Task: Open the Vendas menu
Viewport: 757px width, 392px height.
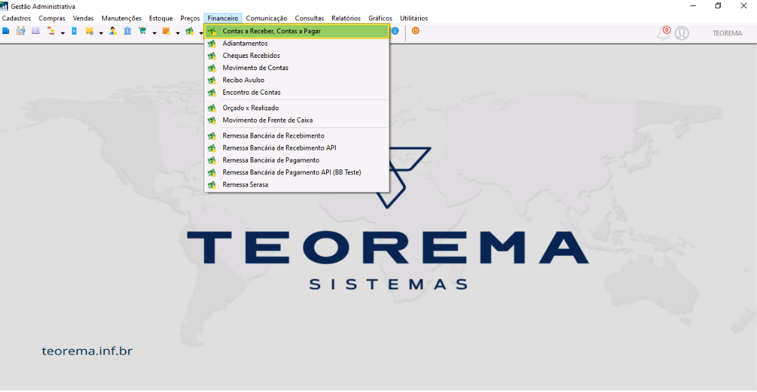Action: point(83,18)
